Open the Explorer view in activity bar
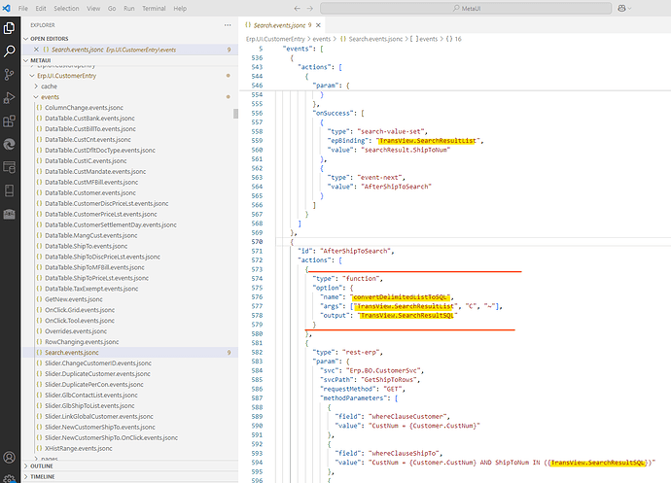The width and height of the screenshot is (671, 483). pos(9,28)
